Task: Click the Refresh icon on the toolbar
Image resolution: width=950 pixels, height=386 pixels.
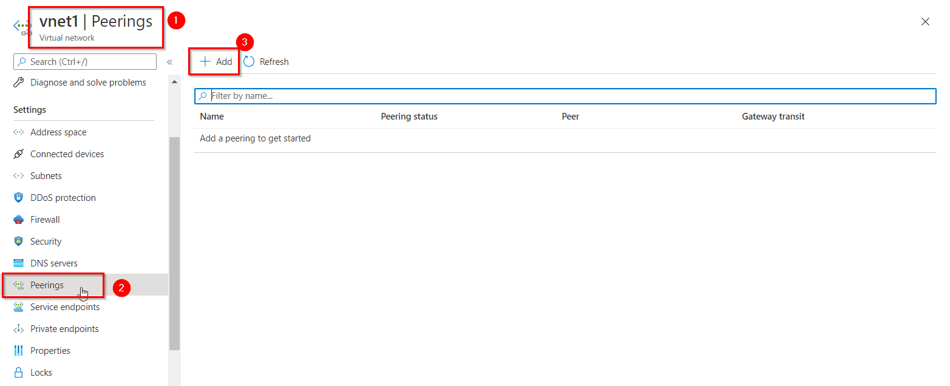Action: 249,61
